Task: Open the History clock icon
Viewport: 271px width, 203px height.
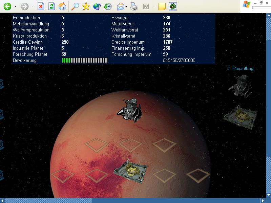Action: click(108, 6)
